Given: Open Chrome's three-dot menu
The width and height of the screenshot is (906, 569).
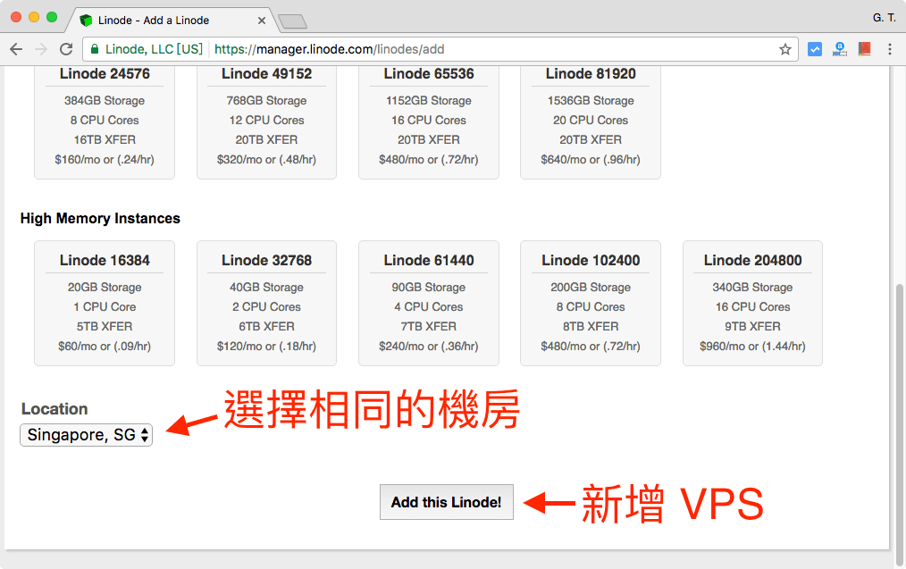Looking at the screenshot, I should [x=890, y=49].
